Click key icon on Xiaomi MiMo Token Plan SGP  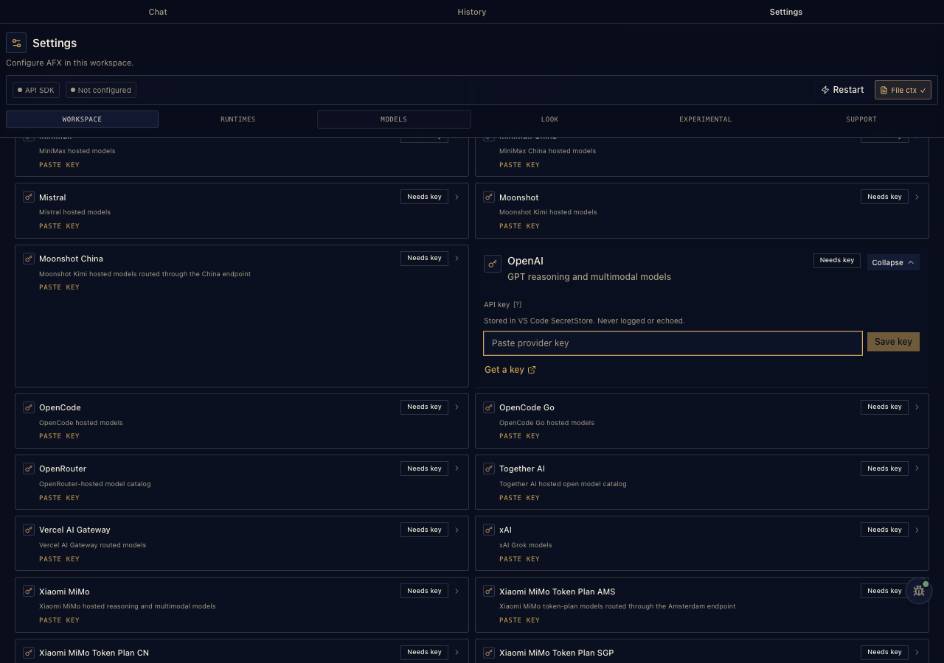[x=489, y=653]
